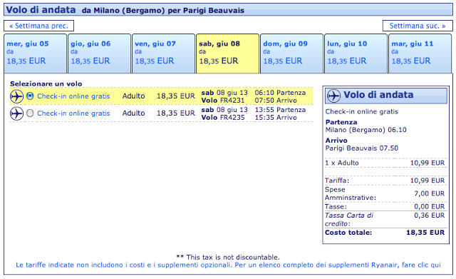Click the '13:55 Partenza' departure time
The height and width of the screenshot is (279, 456).
[x=280, y=110]
